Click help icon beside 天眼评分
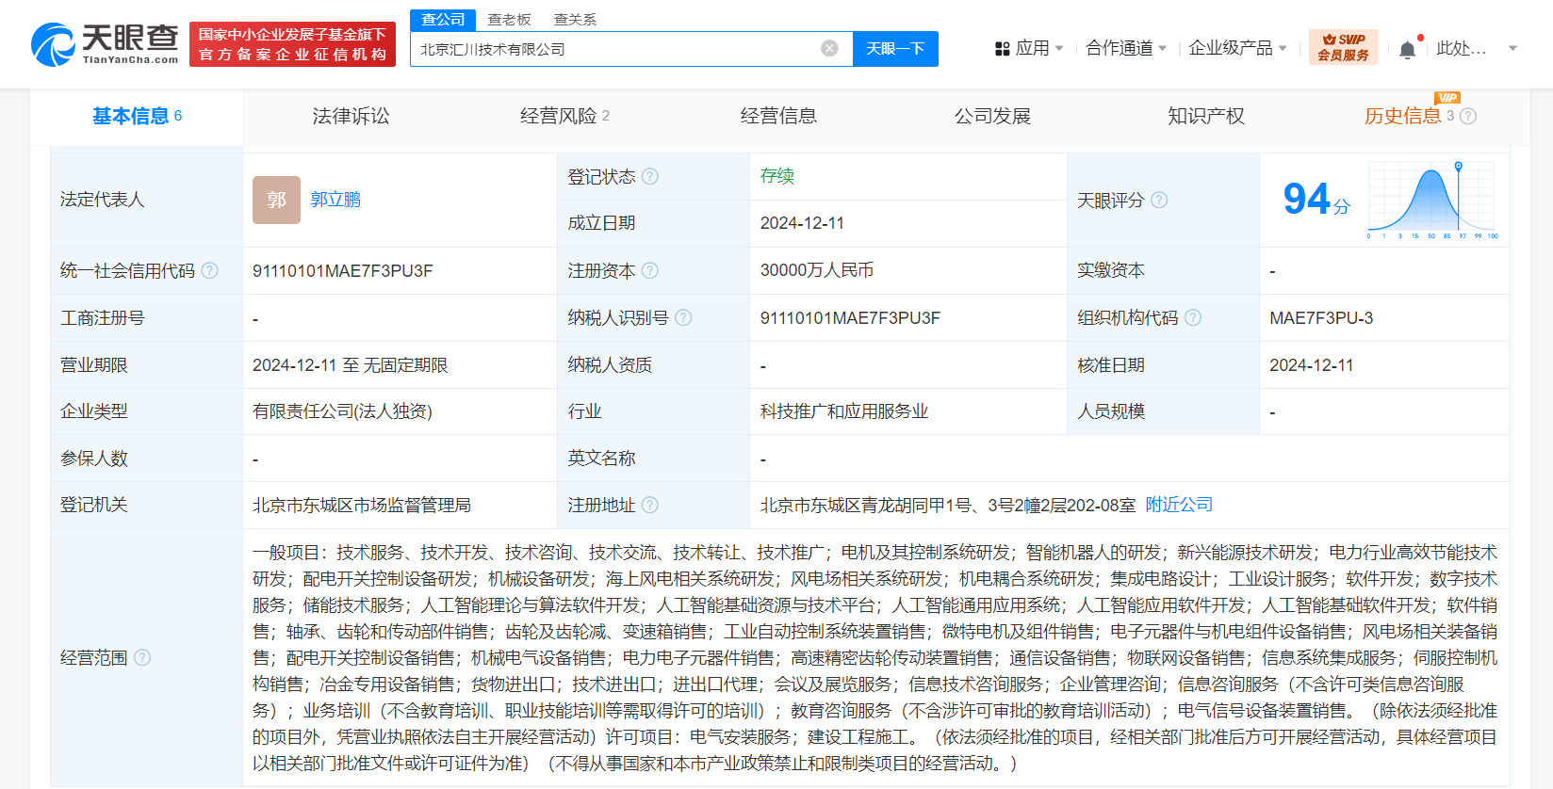 (1159, 201)
